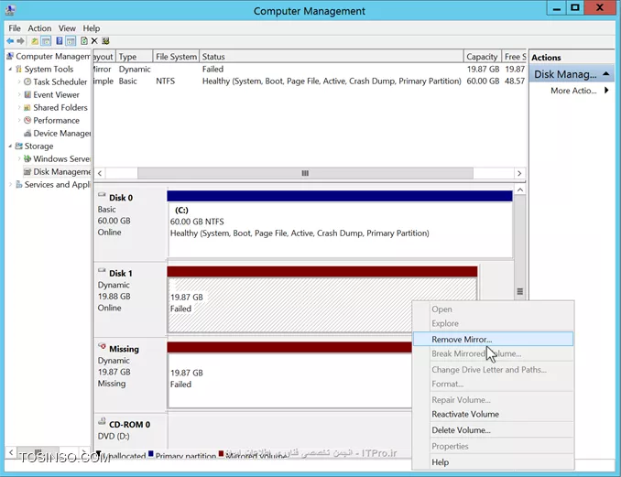
Task: Click the last toolbar icon after the X
Action: 105,41
